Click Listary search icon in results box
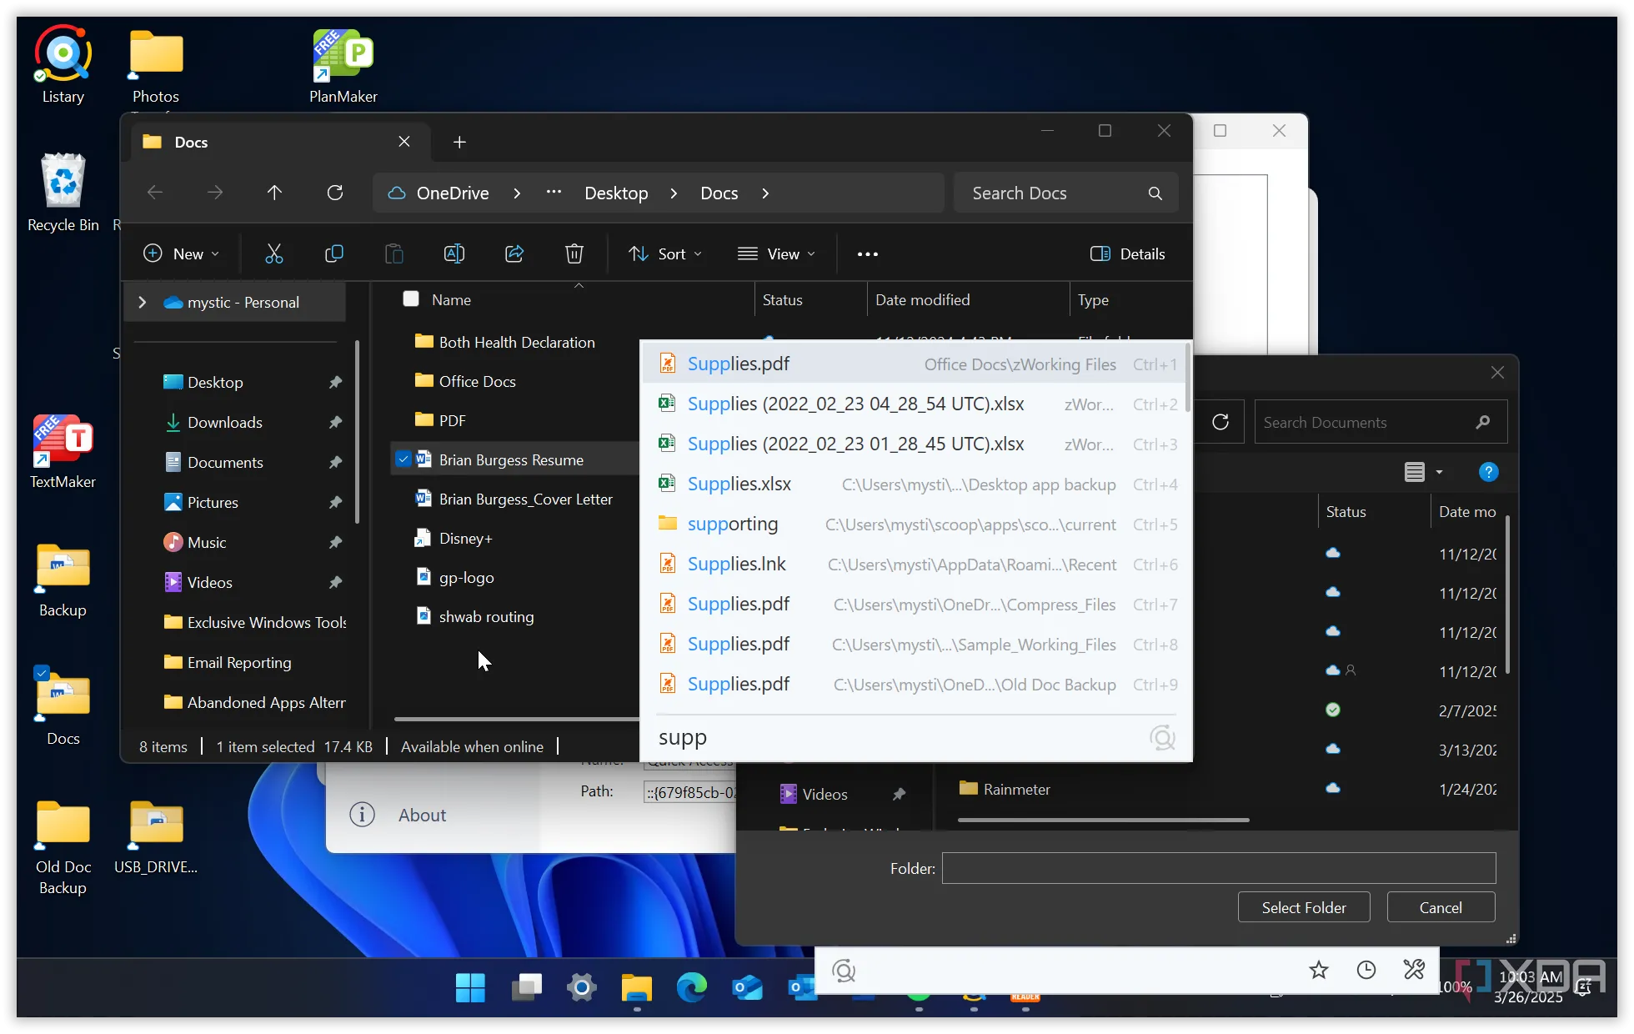Image resolution: width=1634 pixels, height=1034 pixels. [1162, 737]
